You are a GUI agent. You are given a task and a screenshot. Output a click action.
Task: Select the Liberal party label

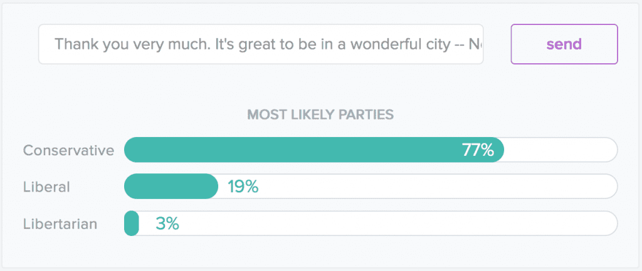[46, 187]
